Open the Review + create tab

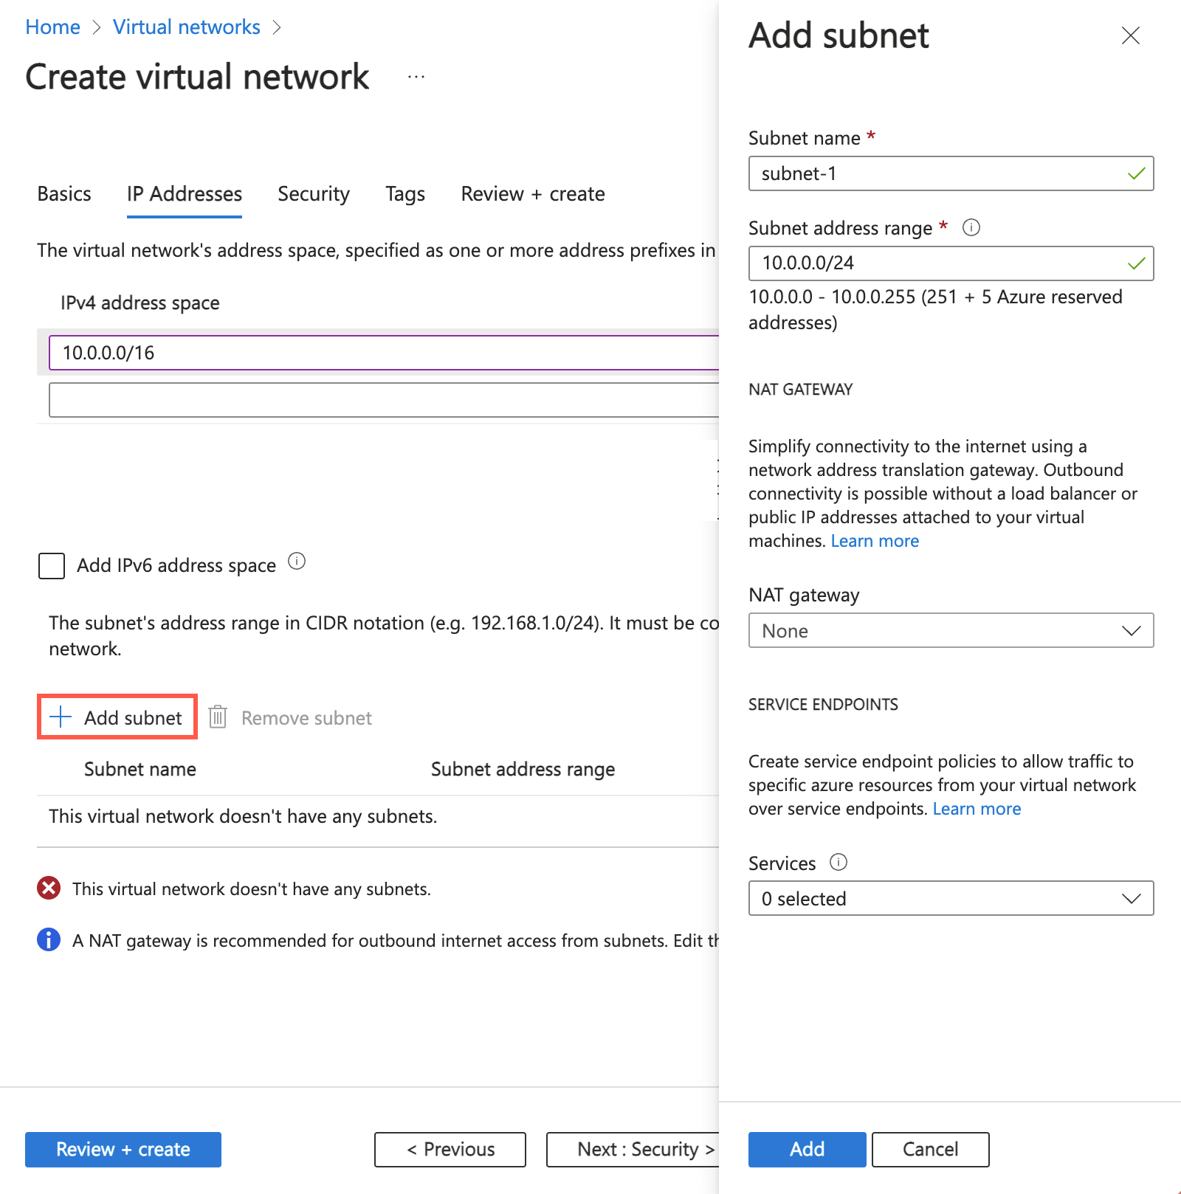click(532, 194)
